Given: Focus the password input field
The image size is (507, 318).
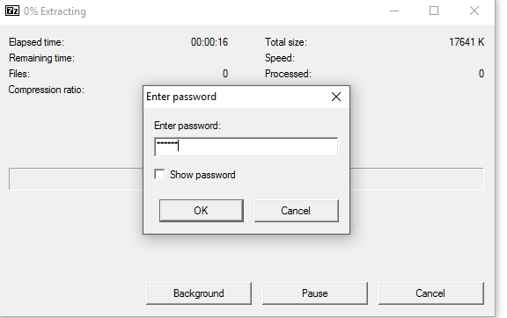Looking at the screenshot, I should tap(246, 147).
